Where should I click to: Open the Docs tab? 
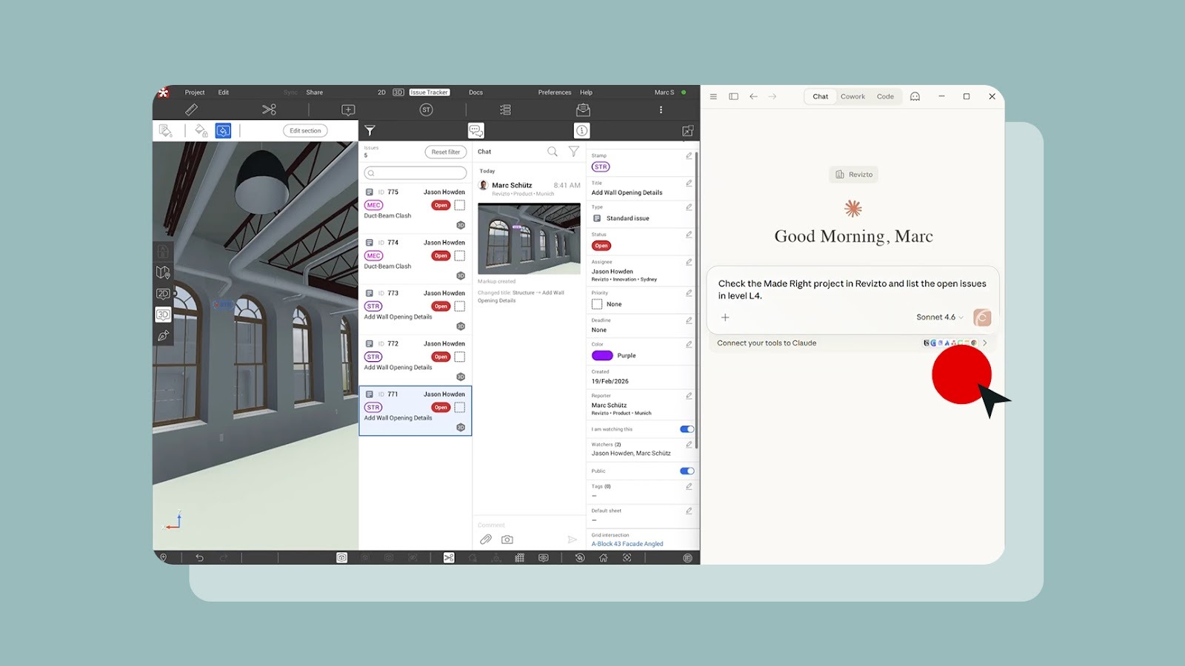(x=475, y=92)
